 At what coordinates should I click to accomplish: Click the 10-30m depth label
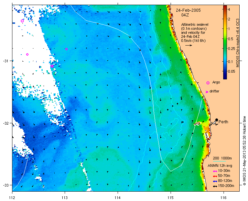coord(224,171)
